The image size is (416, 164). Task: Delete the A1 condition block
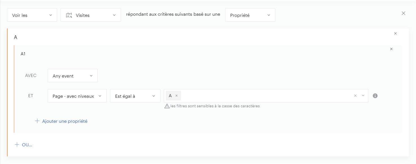coord(391,49)
